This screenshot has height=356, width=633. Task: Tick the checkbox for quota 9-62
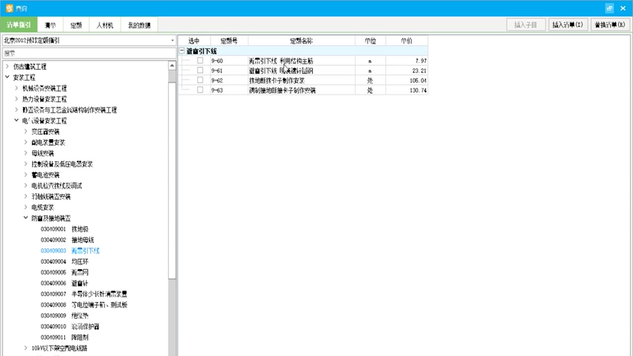(200, 80)
